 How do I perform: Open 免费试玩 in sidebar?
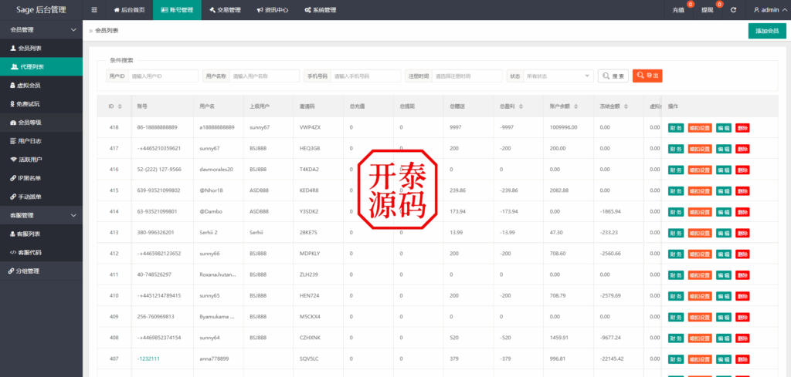pyautogui.click(x=41, y=104)
